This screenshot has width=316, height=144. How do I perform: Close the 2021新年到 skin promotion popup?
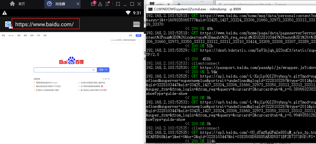point(140,40)
